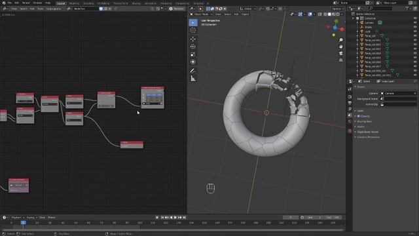
Task: Click the outliner filter funnel icon
Action: (x=407, y=9)
